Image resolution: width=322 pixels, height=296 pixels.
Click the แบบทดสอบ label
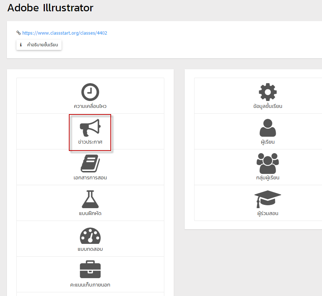click(90, 249)
